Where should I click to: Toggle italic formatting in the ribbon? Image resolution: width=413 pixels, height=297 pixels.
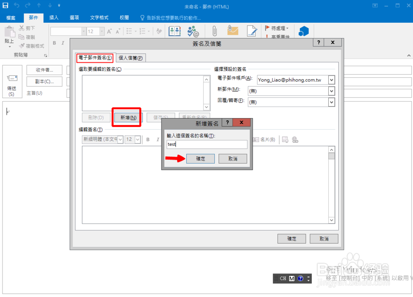tap(62, 43)
